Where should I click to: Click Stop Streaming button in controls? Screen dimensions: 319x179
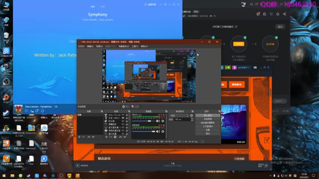coord(208,115)
